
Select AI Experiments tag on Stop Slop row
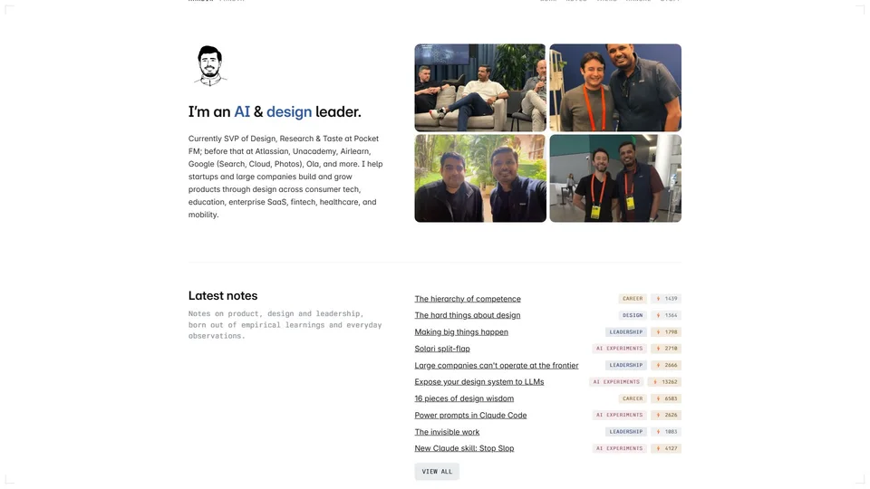[619, 448]
